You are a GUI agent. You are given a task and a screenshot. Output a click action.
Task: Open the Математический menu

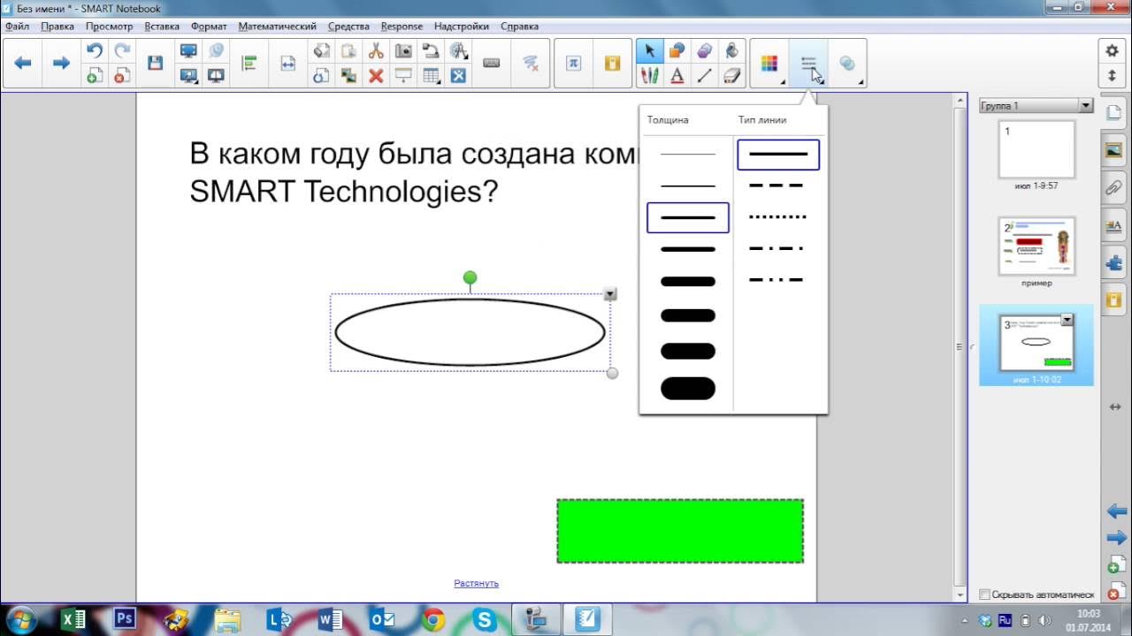pyautogui.click(x=277, y=26)
